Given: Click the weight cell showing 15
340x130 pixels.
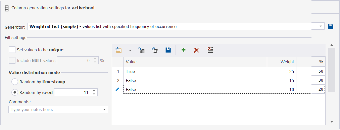Looking at the screenshot, I should pos(282,80).
